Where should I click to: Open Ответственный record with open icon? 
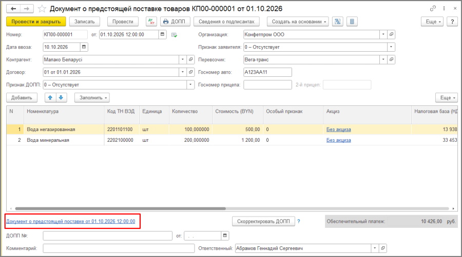click(383, 248)
